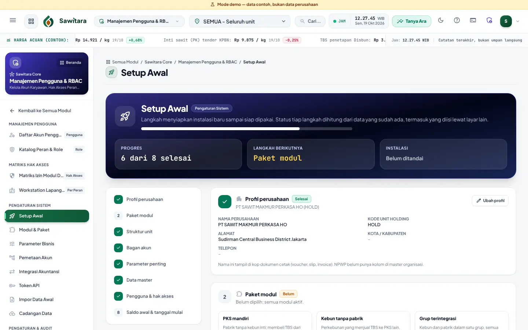Open Pemetaan Akun menu item
The image size is (528, 330).
coord(47,258)
